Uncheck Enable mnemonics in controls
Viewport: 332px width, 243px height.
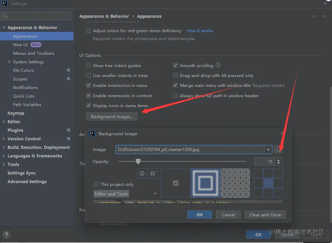[89, 95]
